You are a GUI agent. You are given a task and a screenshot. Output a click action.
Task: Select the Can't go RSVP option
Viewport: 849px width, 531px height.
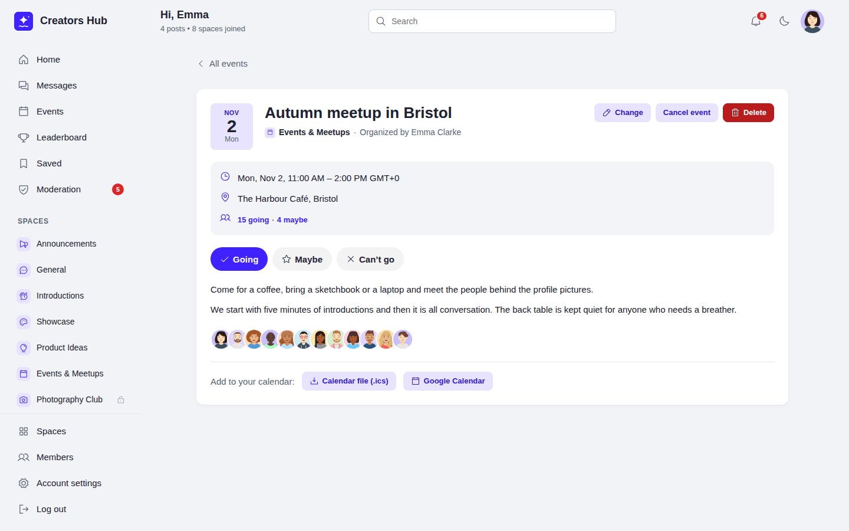pyautogui.click(x=370, y=259)
